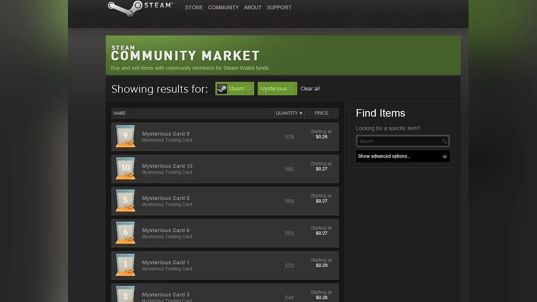Click Mysterious Card 10 thumbnail icon
This screenshot has height=302, width=537.
click(x=125, y=169)
